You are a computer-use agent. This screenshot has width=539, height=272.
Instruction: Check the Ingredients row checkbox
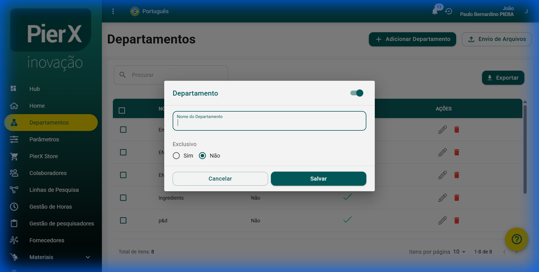[x=123, y=198]
